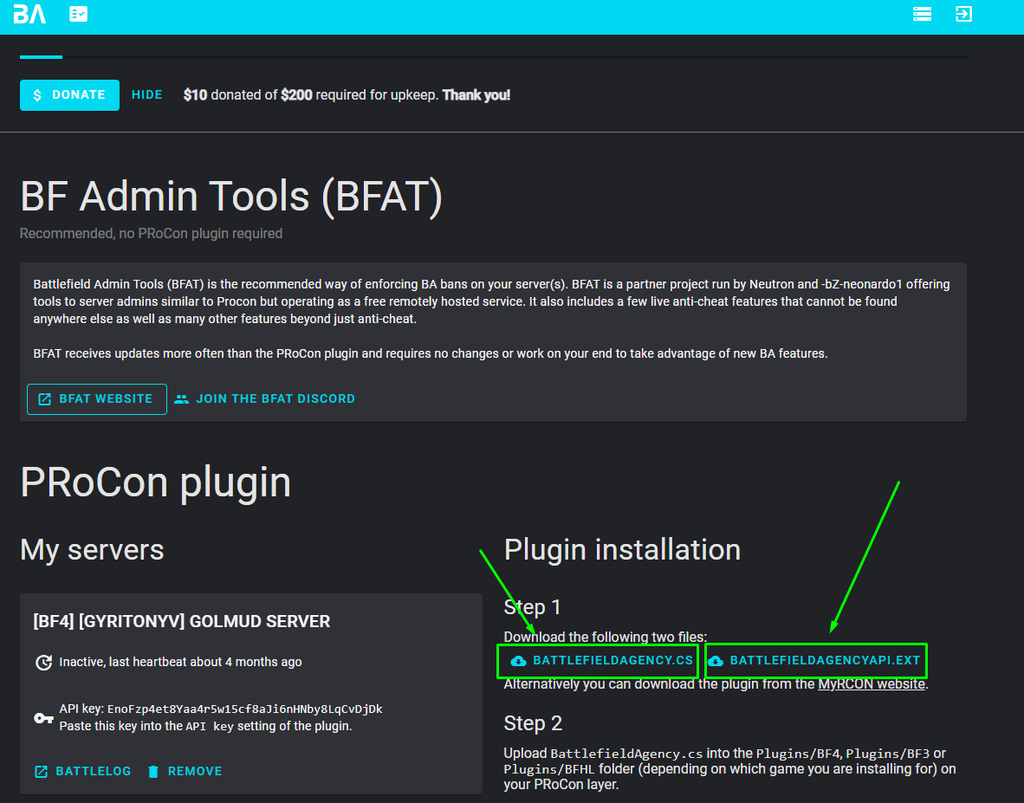Viewport: 1024px width, 803px height.
Task: Click the key icon next to the API key
Action: click(x=43, y=718)
